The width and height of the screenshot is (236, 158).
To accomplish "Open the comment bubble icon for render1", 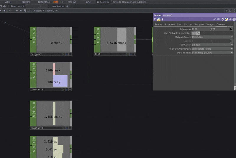I will point(219,19).
